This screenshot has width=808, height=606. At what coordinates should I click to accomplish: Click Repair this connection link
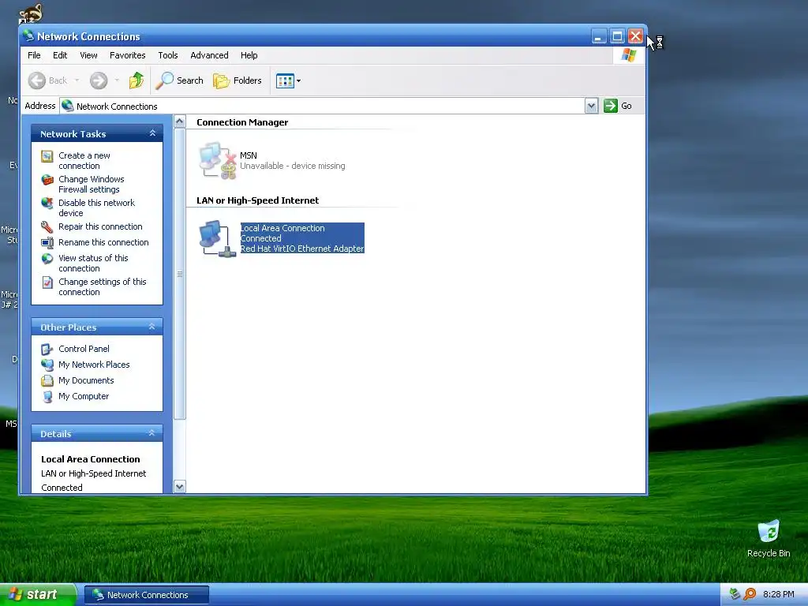(100, 226)
